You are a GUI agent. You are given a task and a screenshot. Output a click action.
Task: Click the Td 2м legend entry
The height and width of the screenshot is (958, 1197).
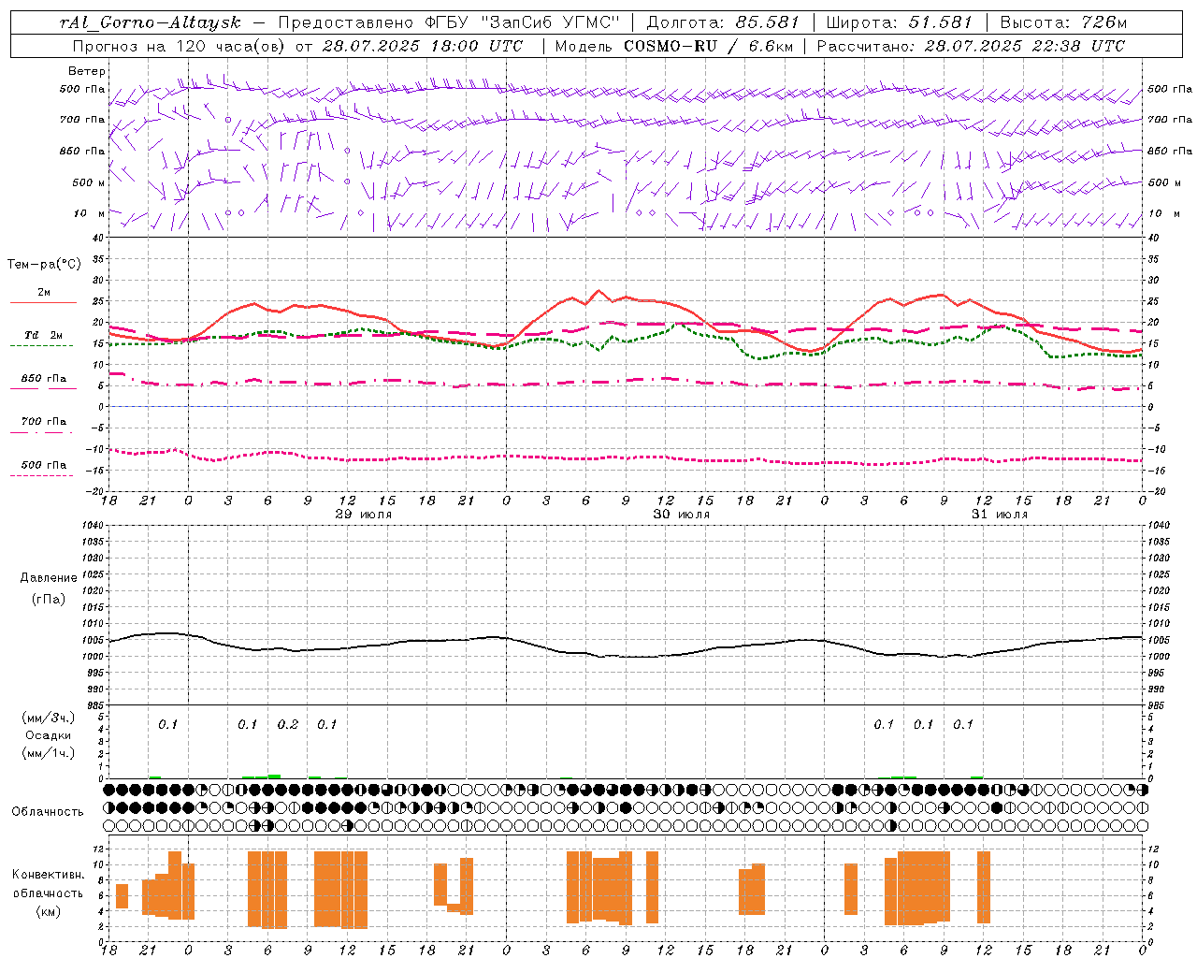(x=44, y=335)
